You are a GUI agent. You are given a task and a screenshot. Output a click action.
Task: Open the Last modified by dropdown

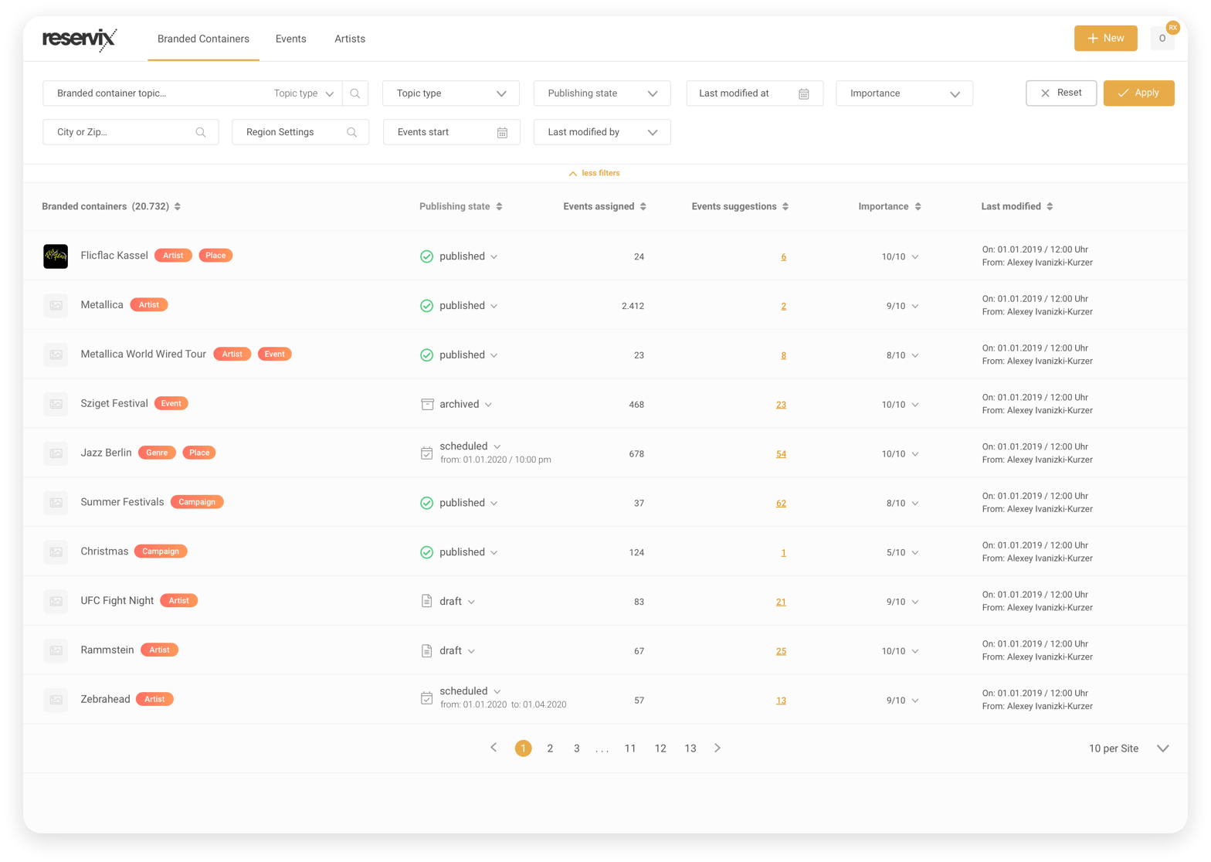(602, 132)
